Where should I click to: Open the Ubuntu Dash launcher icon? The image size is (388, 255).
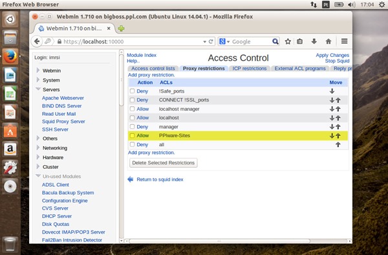[10, 19]
